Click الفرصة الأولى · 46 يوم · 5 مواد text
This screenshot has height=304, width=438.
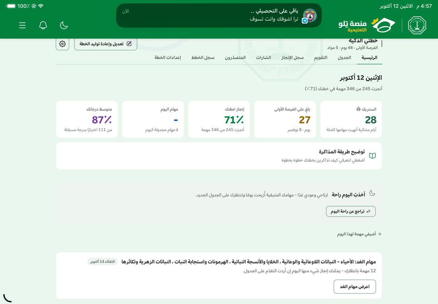[352, 48]
